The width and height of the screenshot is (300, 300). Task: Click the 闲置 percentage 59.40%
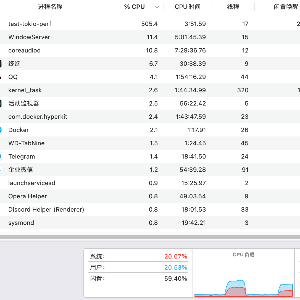click(176, 278)
